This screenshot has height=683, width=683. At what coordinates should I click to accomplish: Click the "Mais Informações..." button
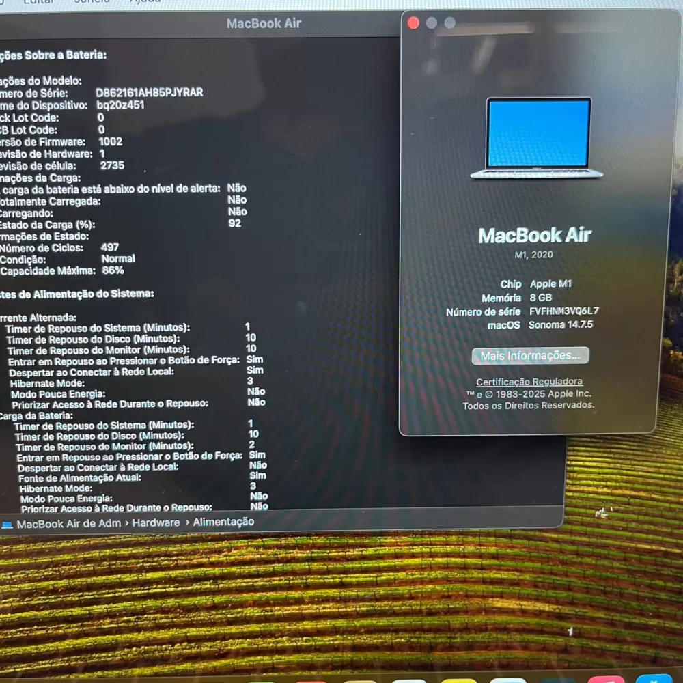pos(530,356)
